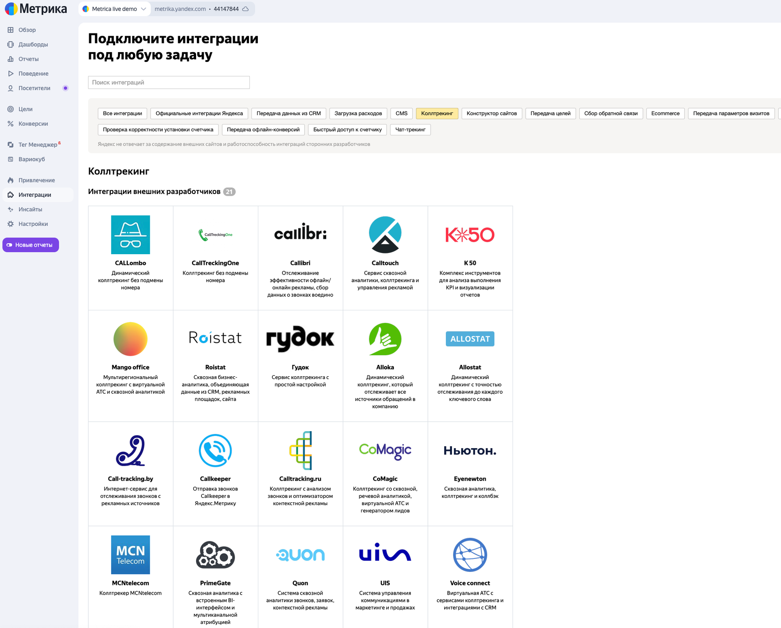Select the Передача данных из CRM filter
The height and width of the screenshot is (628, 781).
(x=289, y=113)
